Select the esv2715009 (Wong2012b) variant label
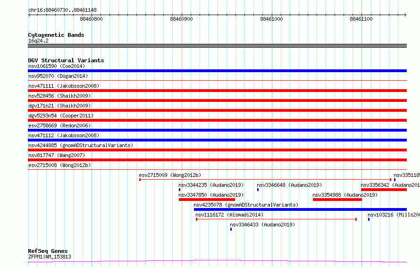The image size is (420, 267). pyautogui.click(x=170, y=175)
